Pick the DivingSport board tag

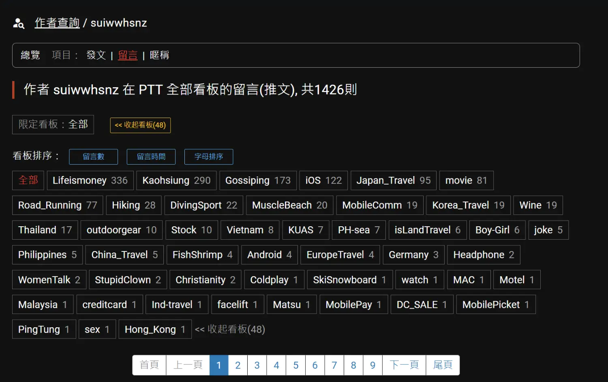click(203, 205)
